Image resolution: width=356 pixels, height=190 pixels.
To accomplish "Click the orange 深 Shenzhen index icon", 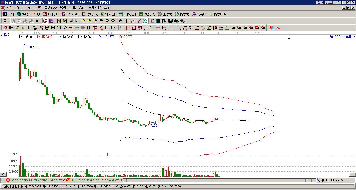I will [x=68, y=180].
